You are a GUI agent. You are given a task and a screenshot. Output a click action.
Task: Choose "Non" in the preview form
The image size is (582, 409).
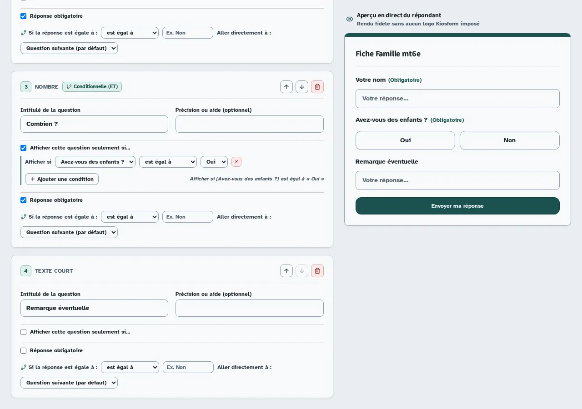point(510,140)
